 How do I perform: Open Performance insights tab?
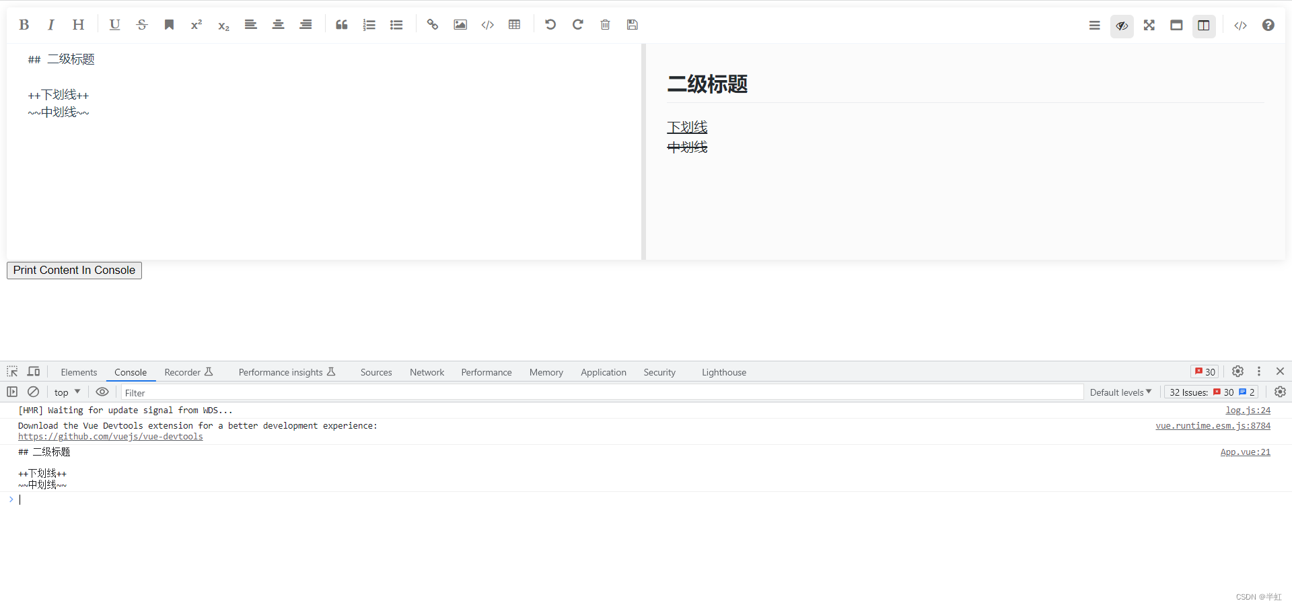[287, 372]
